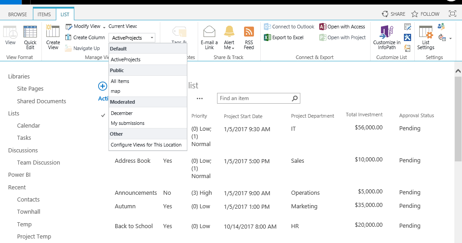Sort by Total Investment column header
Viewport: 462px width, 243px height.
(364, 115)
